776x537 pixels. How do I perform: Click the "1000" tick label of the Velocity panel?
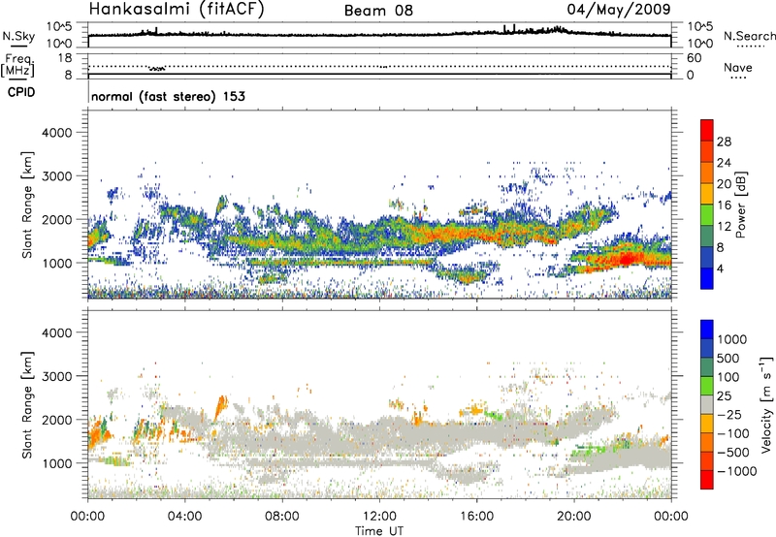[56, 463]
